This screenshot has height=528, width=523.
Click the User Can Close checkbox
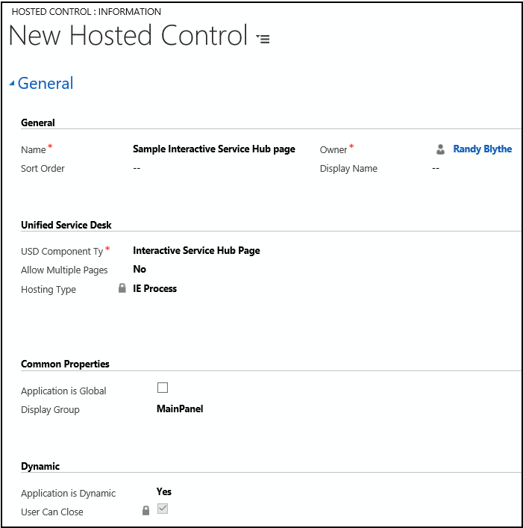coord(163,509)
